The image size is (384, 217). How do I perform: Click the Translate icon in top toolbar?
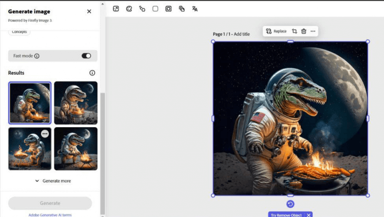[194, 9]
